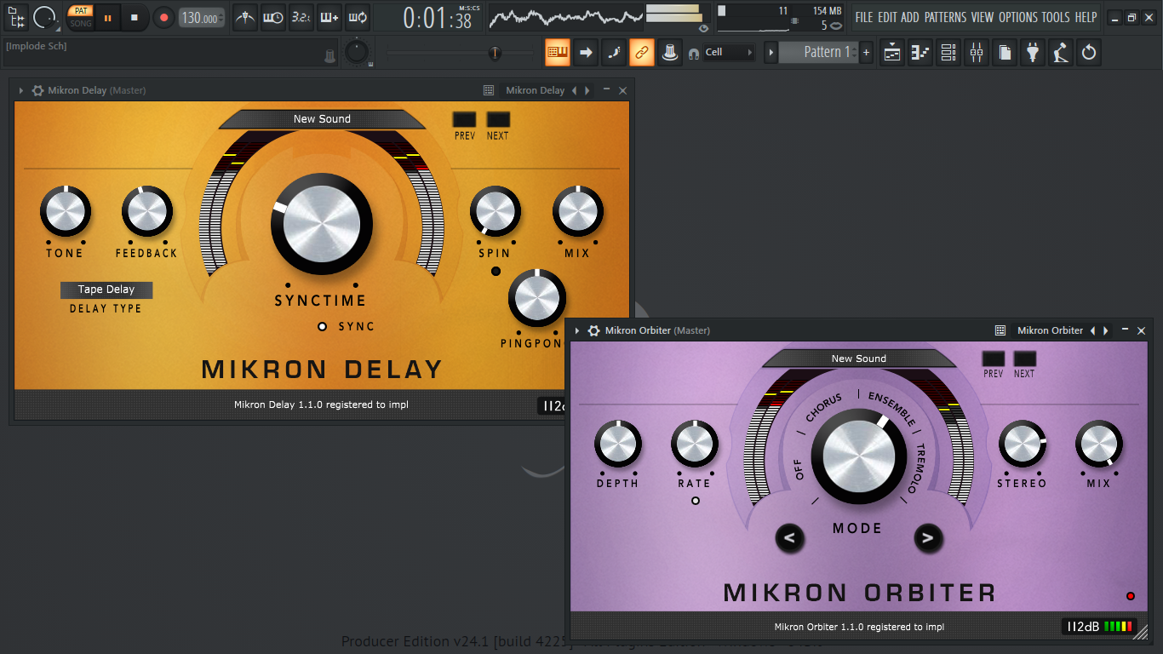
Task: Open the browser pages icon
Action: (1005, 52)
